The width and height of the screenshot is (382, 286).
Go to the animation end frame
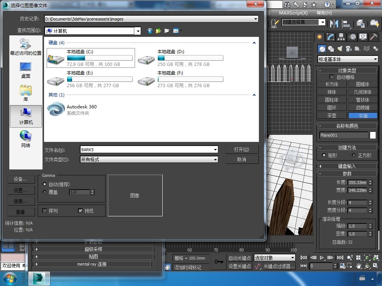[x=340, y=258]
